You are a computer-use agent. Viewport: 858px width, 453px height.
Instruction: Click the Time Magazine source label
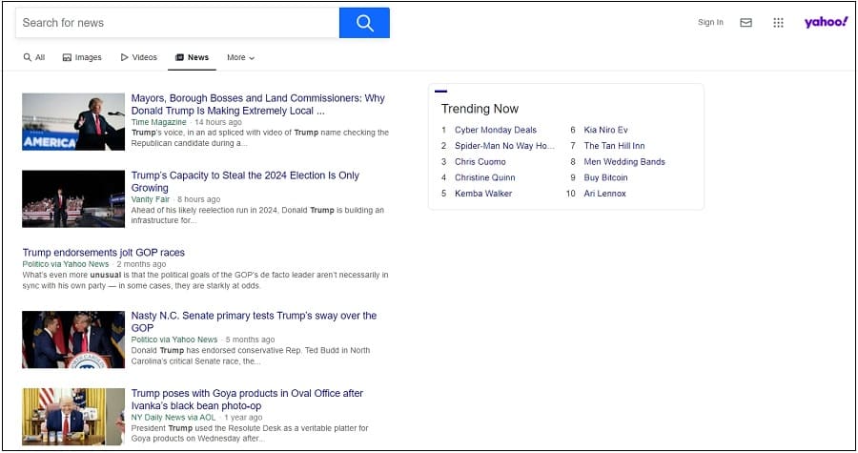tap(158, 122)
